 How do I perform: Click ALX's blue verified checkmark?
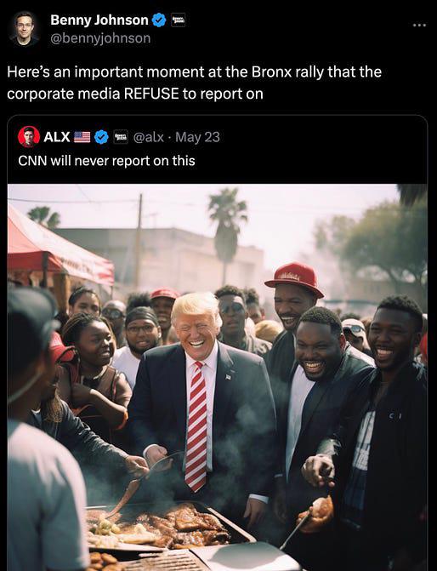point(101,137)
